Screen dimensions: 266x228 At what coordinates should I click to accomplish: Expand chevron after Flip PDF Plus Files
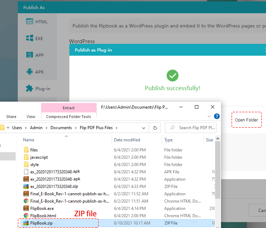116,128
